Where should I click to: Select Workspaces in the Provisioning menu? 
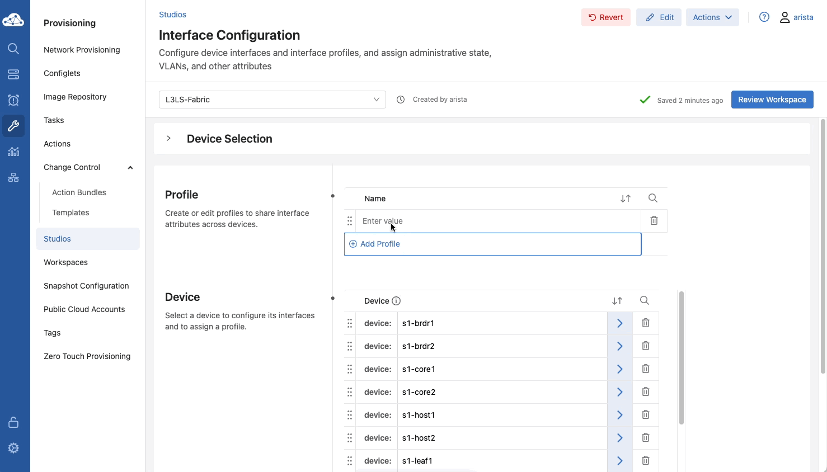[x=65, y=262]
